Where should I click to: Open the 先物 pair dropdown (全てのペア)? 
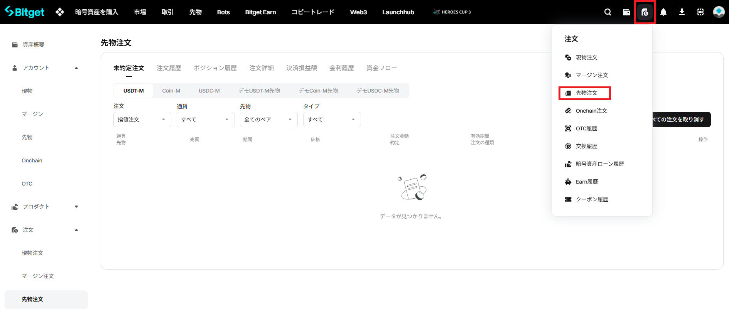point(268,120)
